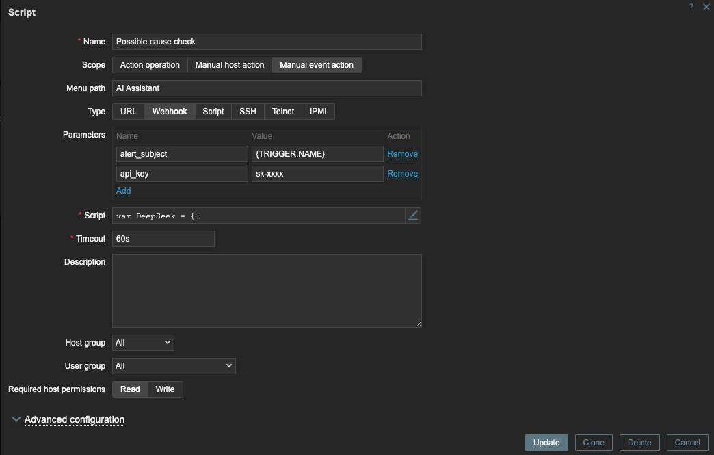Select Read host permission
This screenshot has height=455, width=714.
(130, 389)
